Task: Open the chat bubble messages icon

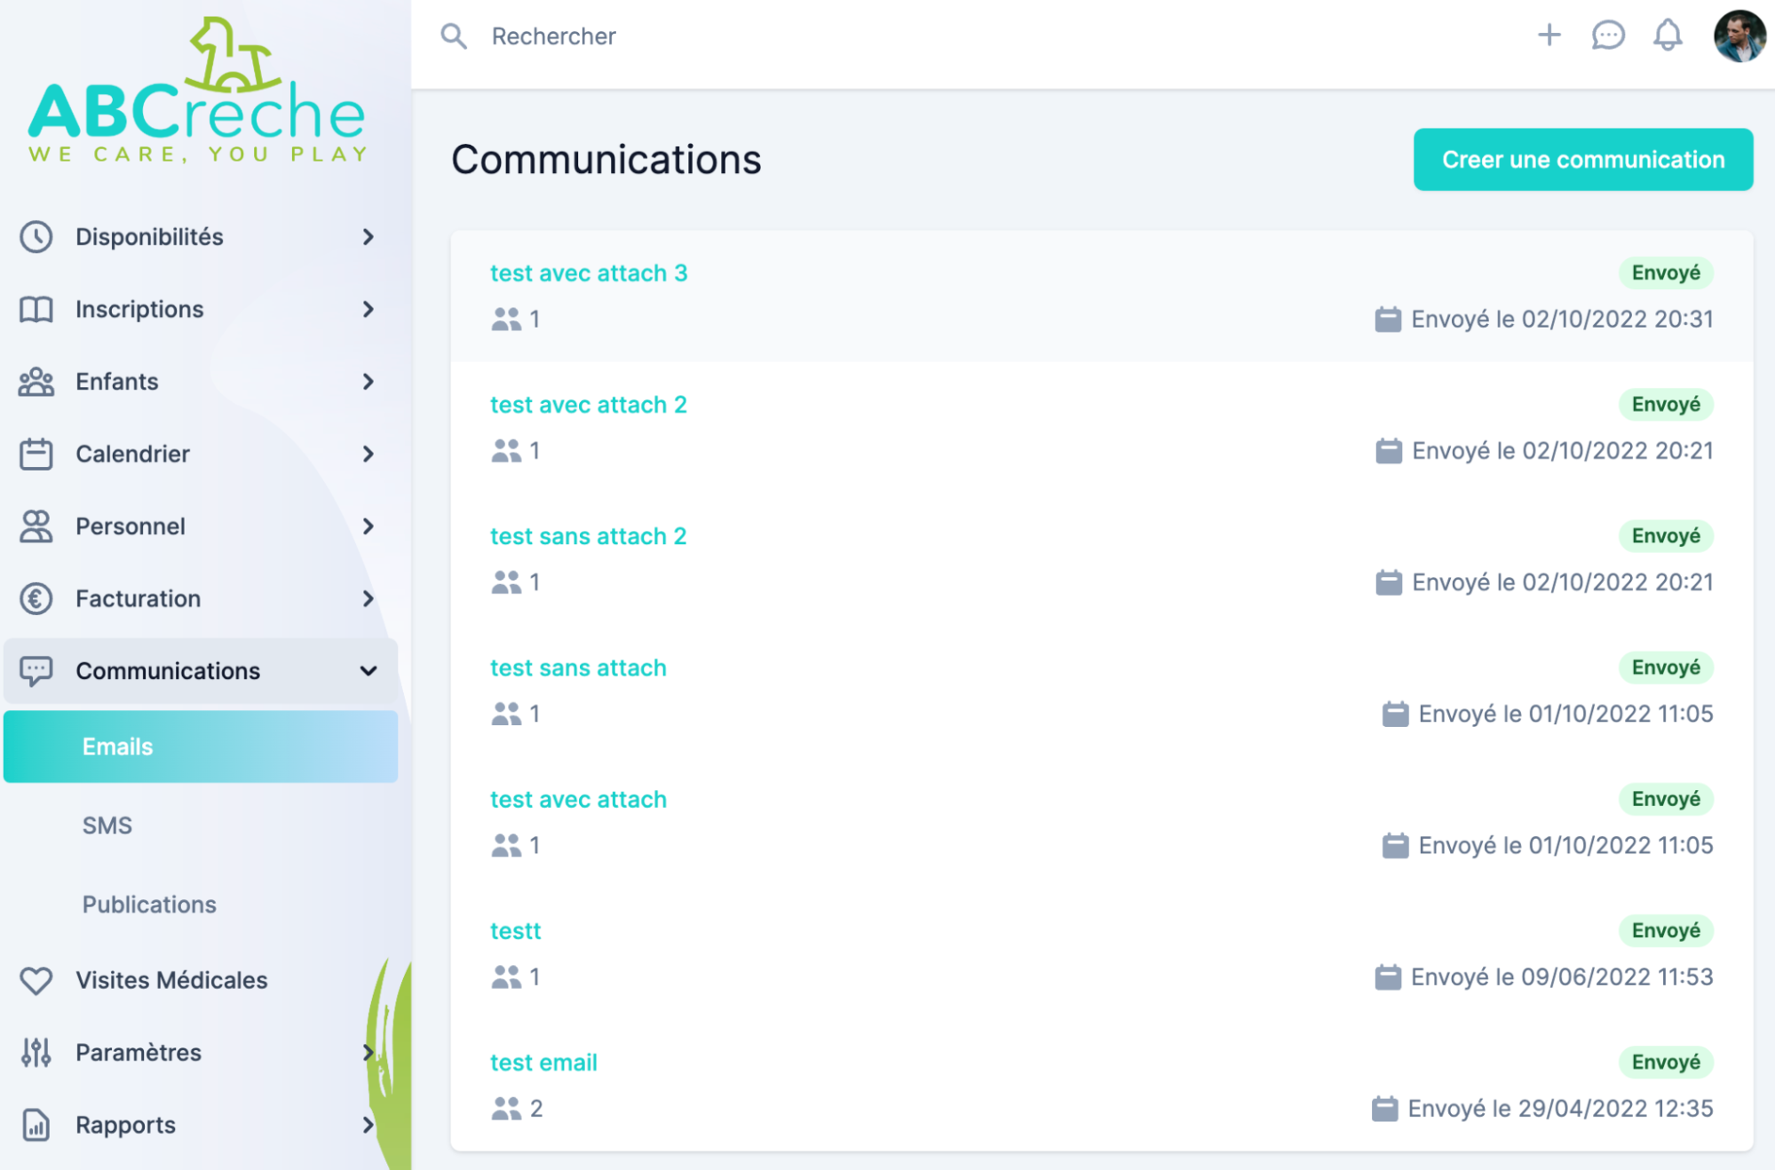Action: (1607, 36)
